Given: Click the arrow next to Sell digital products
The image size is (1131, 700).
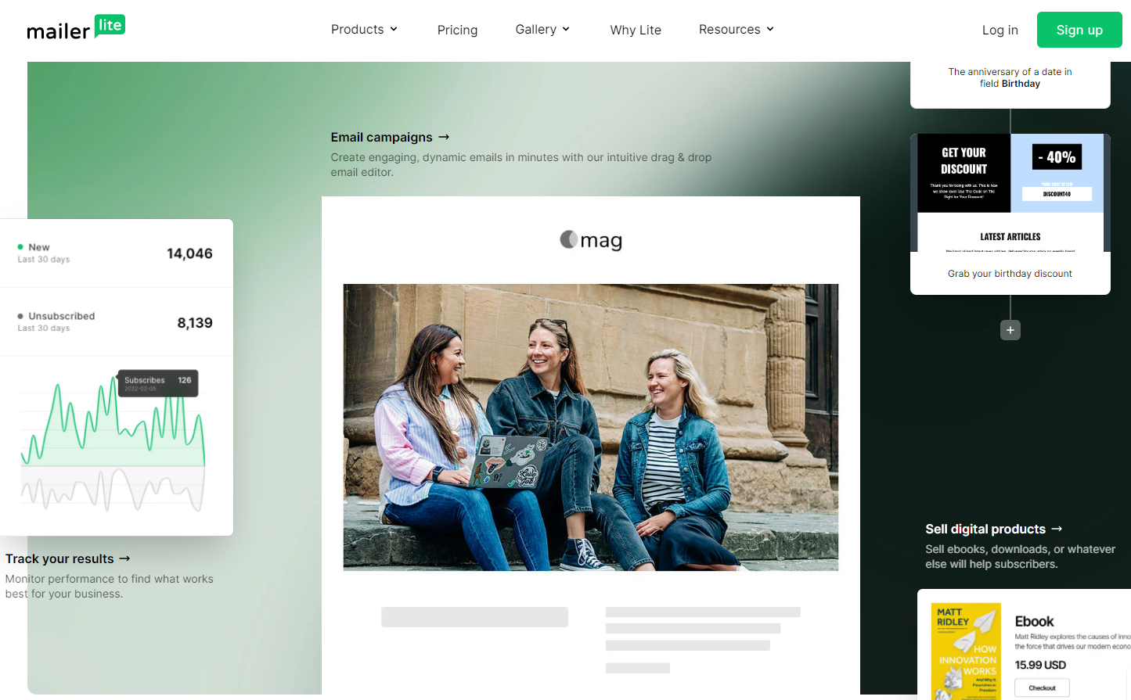Looking at the screenshot, I should (1057, 529).
